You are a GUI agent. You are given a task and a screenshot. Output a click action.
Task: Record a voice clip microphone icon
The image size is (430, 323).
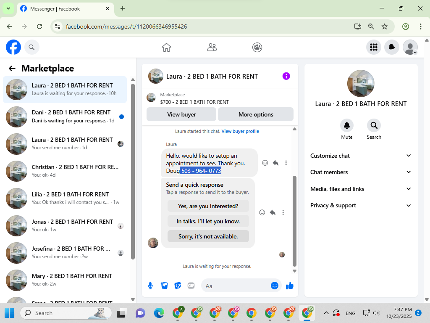click(x=150, y=286)
